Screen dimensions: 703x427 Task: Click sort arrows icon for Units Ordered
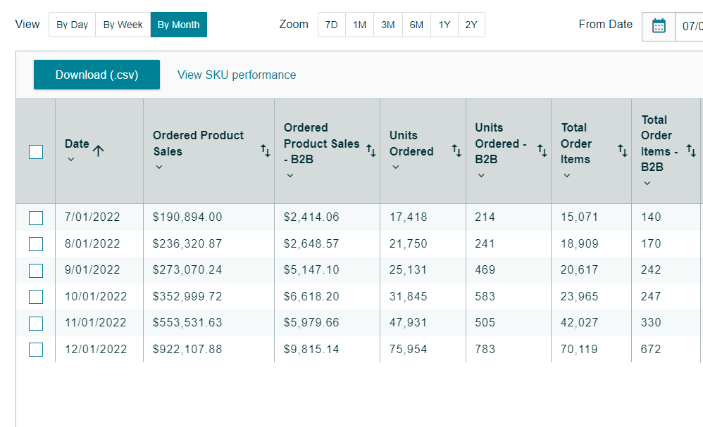coord(456,151)
